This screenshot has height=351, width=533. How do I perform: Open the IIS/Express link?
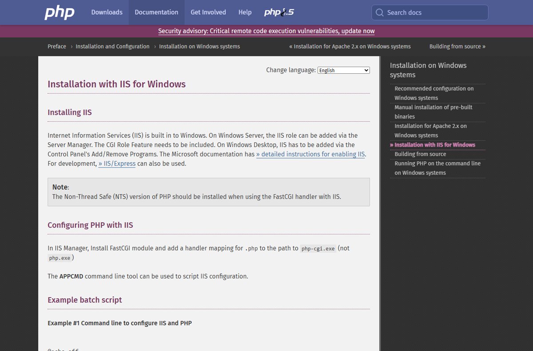(117, 164)
